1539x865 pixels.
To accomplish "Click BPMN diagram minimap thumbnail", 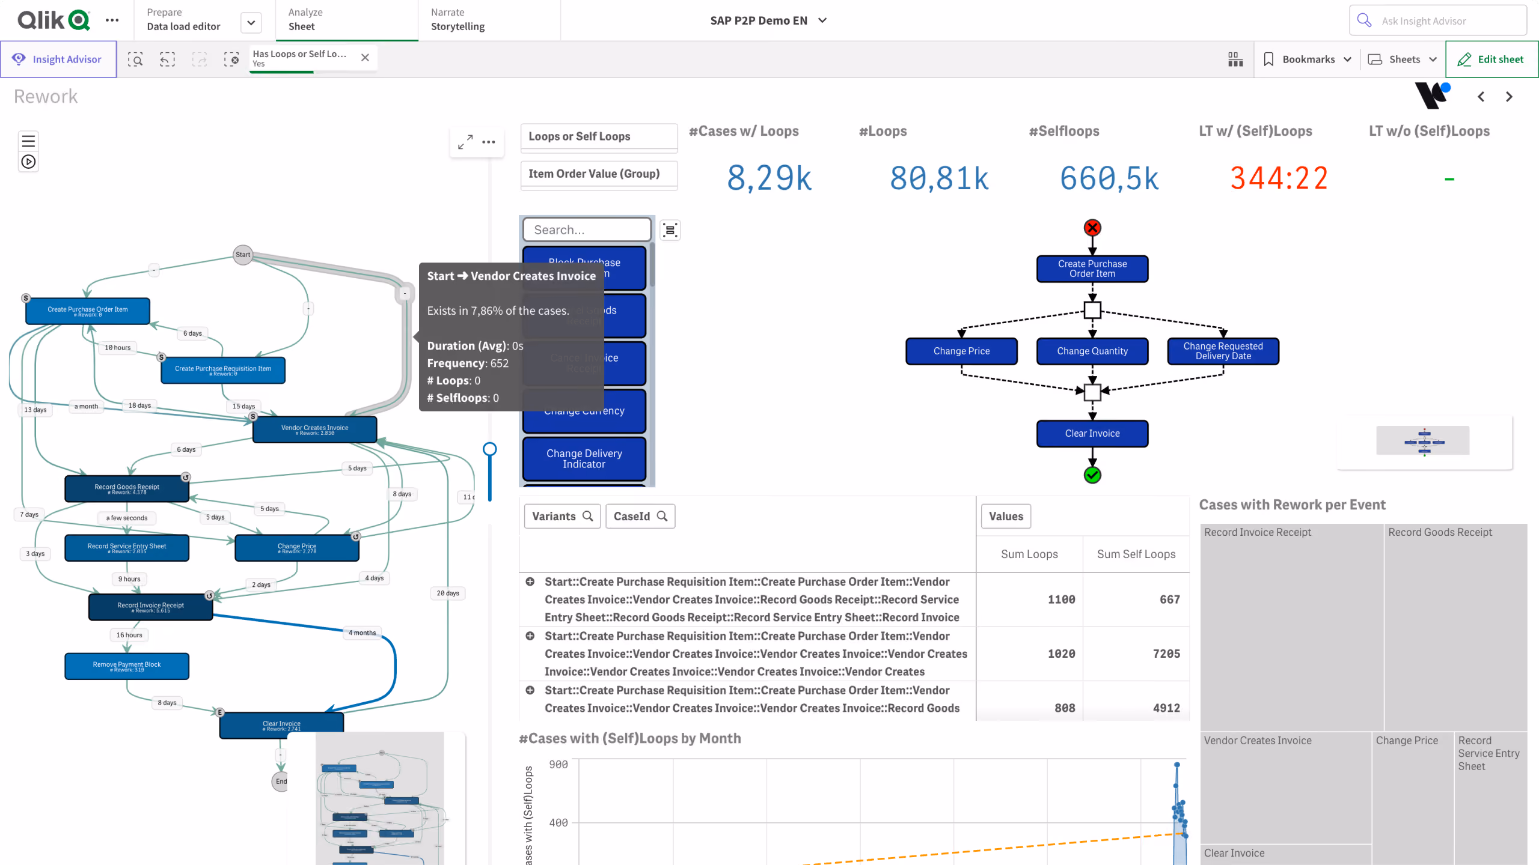I will click(1424, 442).
